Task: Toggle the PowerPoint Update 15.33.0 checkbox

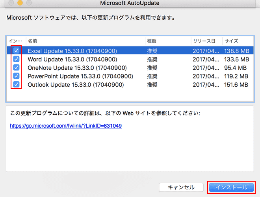Action: click(16, 76)
